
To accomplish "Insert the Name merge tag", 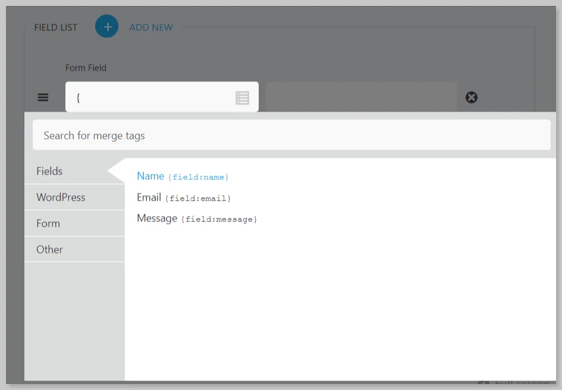I will 150,176.
